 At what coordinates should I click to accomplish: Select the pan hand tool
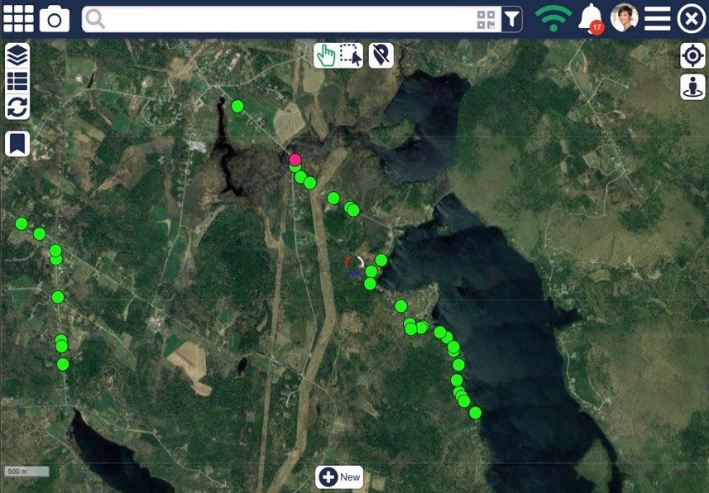tap(326, 55)
